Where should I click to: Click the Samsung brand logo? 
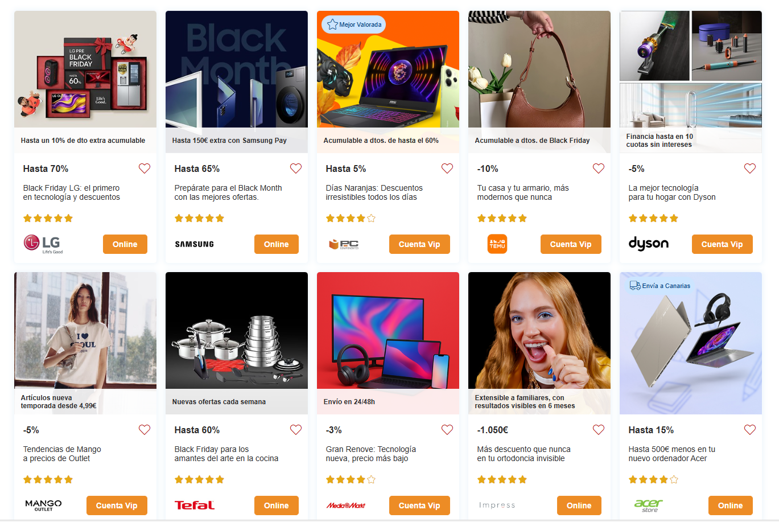pos(194,244)
